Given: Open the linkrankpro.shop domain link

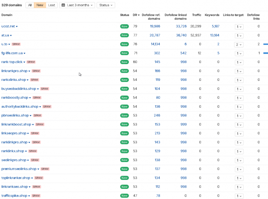Looking at the screenshot, I should pos(14,71).
